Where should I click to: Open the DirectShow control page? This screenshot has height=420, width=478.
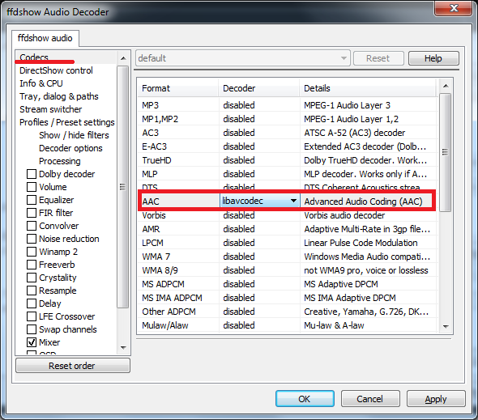click(56, 70)
